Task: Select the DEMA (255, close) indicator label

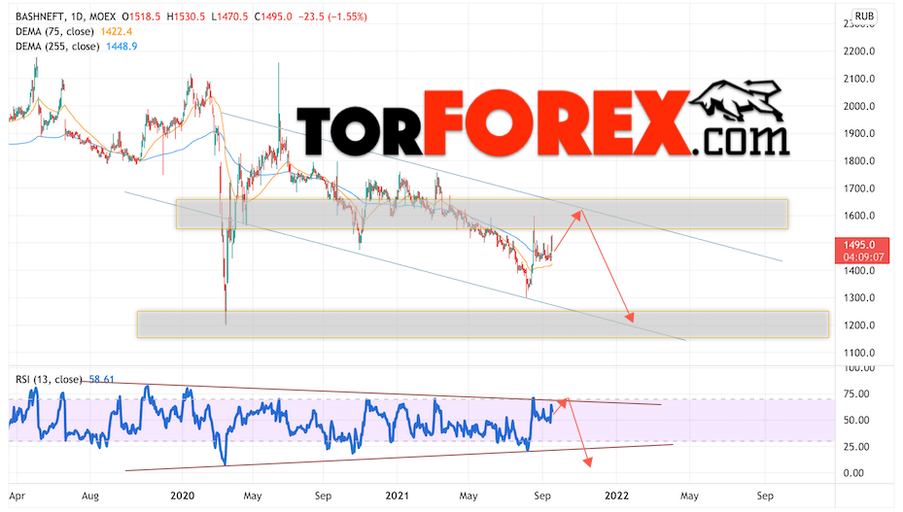Action: click(57, 47)
